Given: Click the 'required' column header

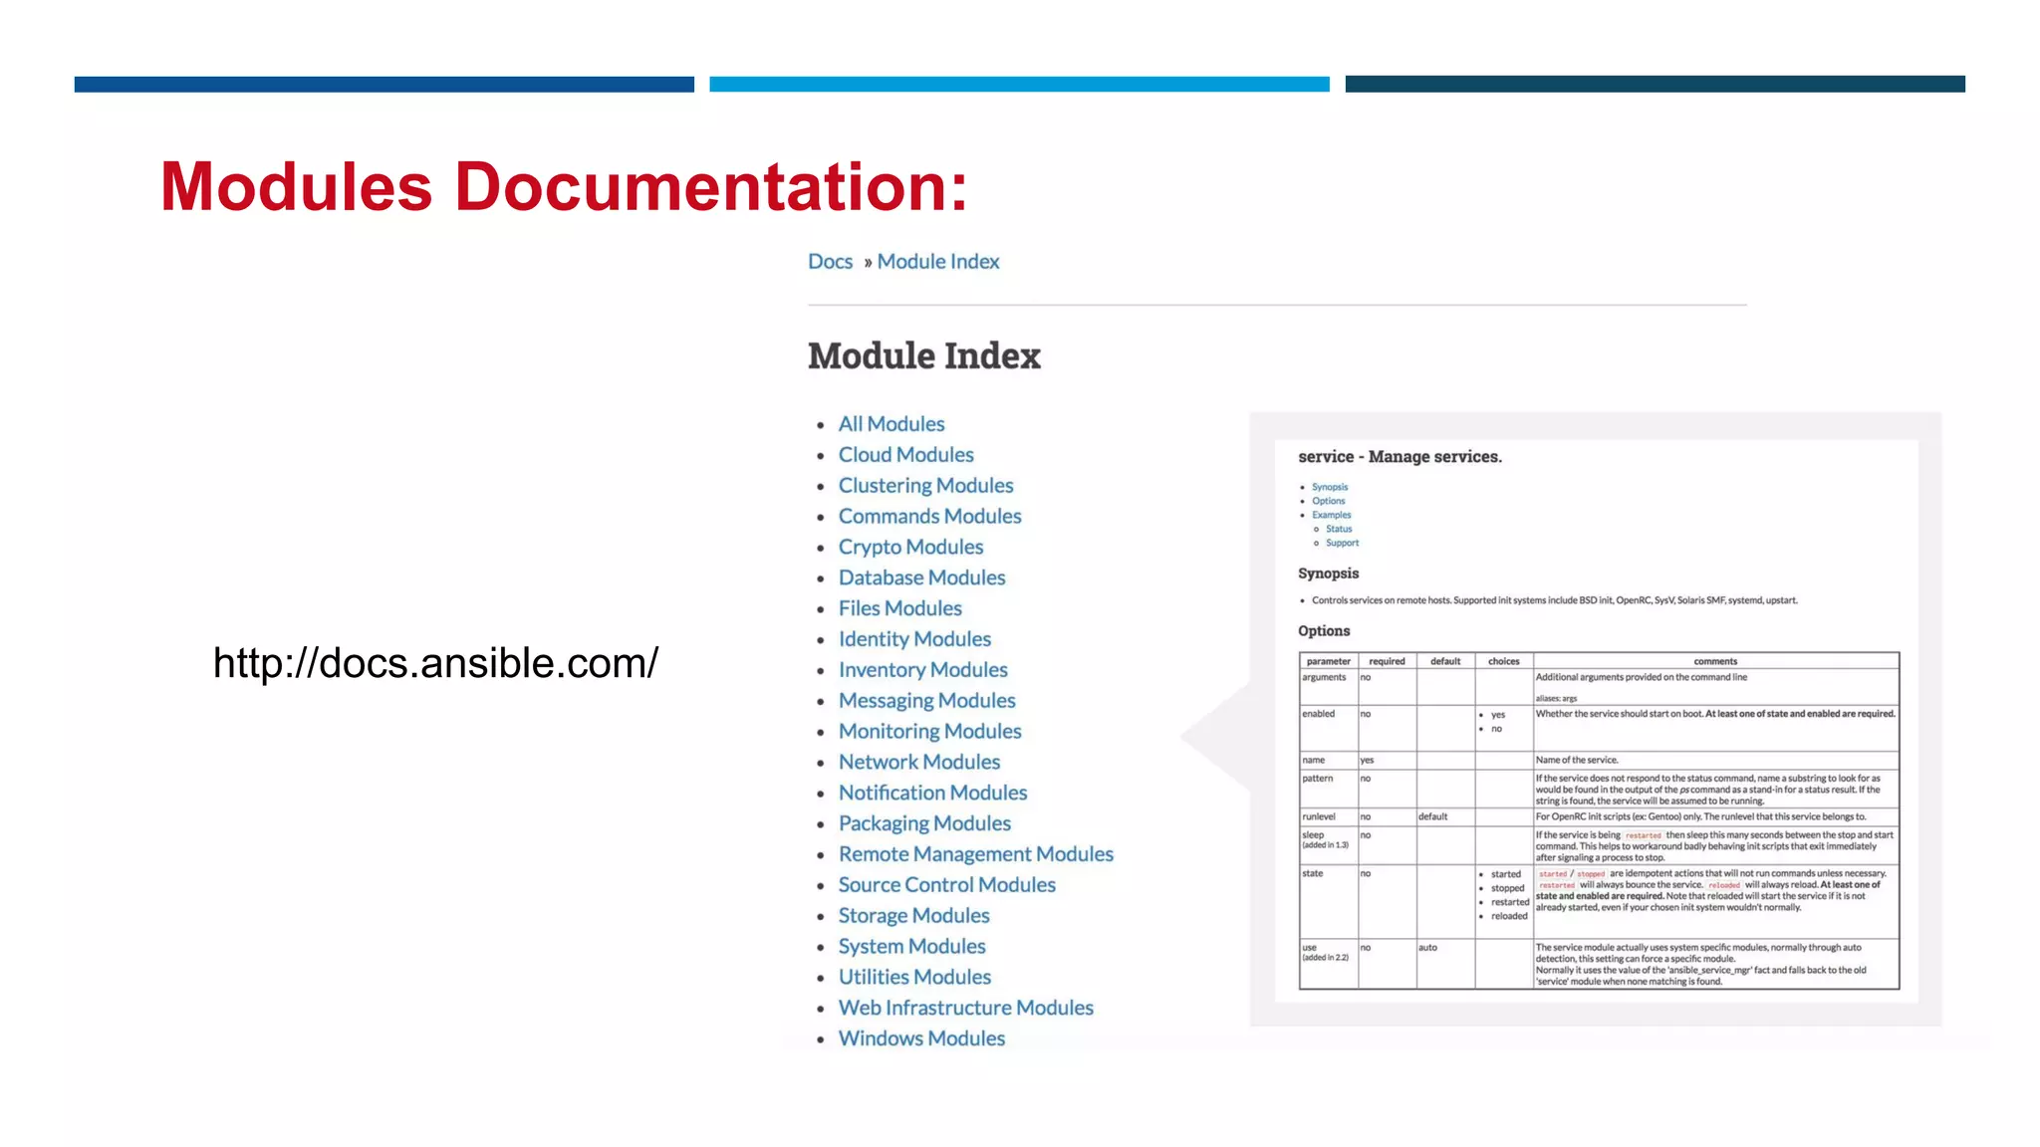Looking at the screenshot, I should 1387,661.
